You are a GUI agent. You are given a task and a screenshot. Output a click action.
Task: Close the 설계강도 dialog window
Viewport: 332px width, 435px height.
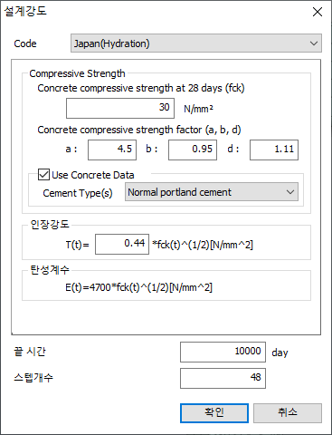318,12
